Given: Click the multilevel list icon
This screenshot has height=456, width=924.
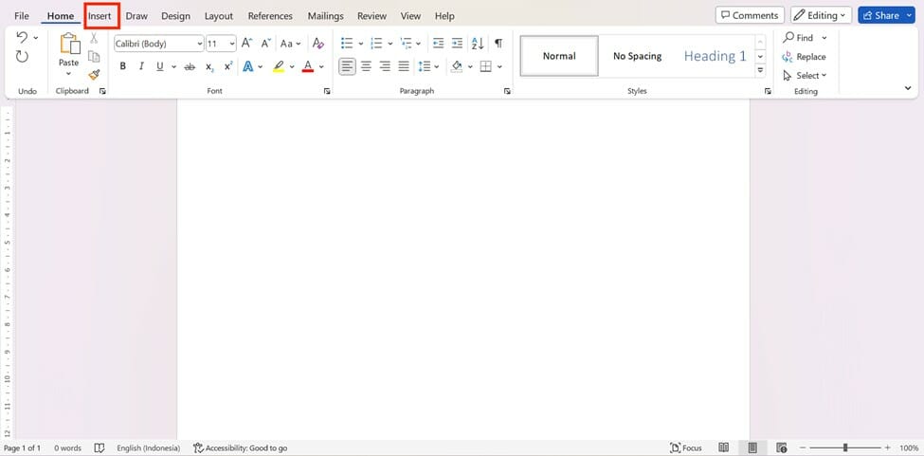Looking at the screenshot, I should coord(406,43).
